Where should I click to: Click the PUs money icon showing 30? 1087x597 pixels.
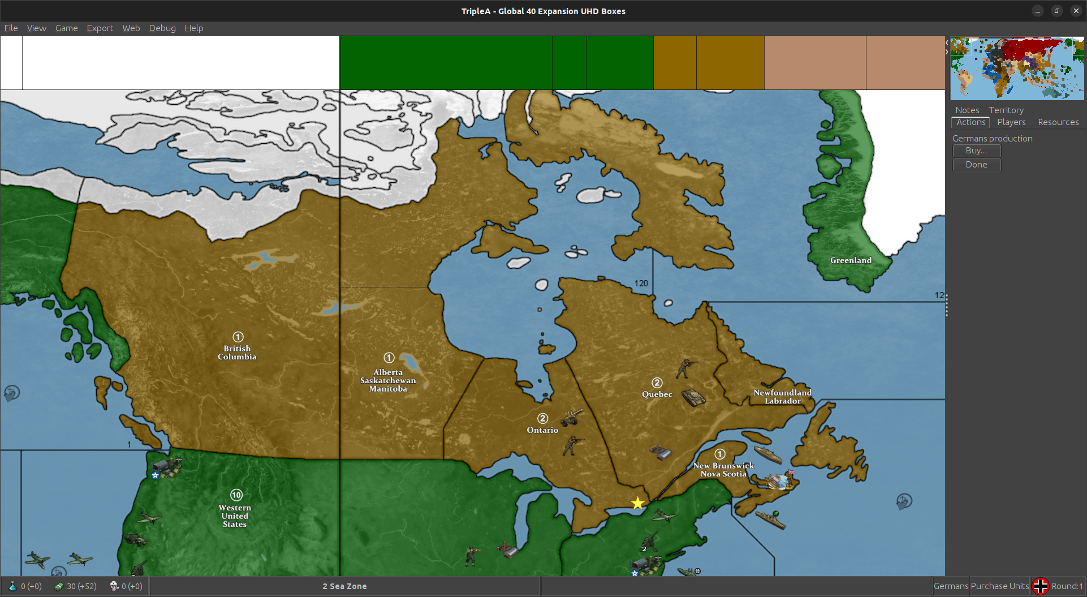click(x=59, y=586)
